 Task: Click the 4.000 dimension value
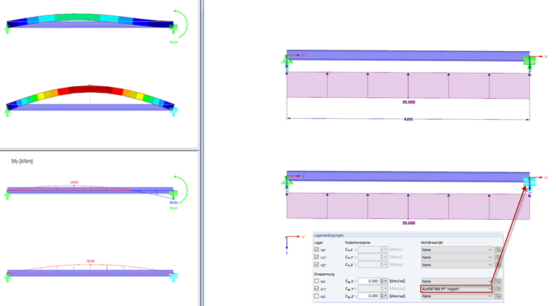(x=408, y=119)
